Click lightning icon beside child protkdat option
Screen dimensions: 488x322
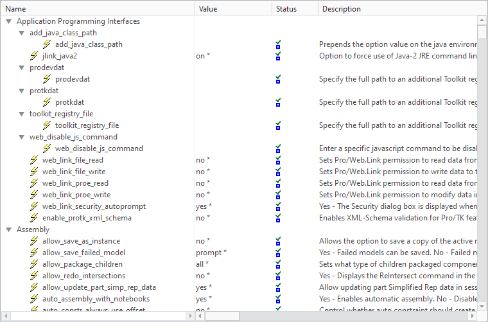click(47, 102)
